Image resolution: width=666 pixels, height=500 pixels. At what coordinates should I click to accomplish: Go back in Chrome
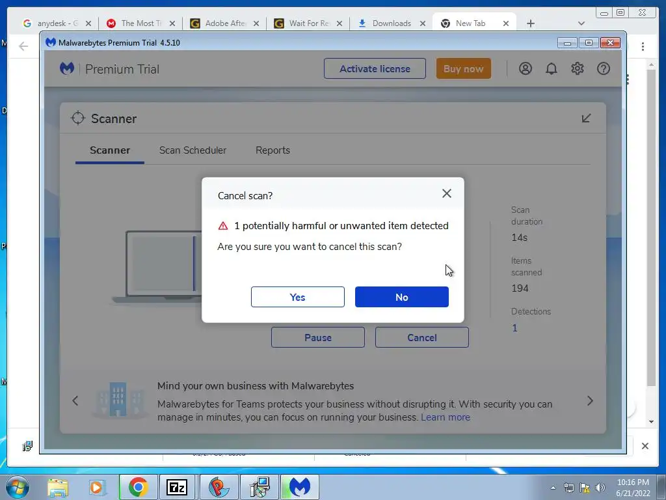(x=23, y=46)
